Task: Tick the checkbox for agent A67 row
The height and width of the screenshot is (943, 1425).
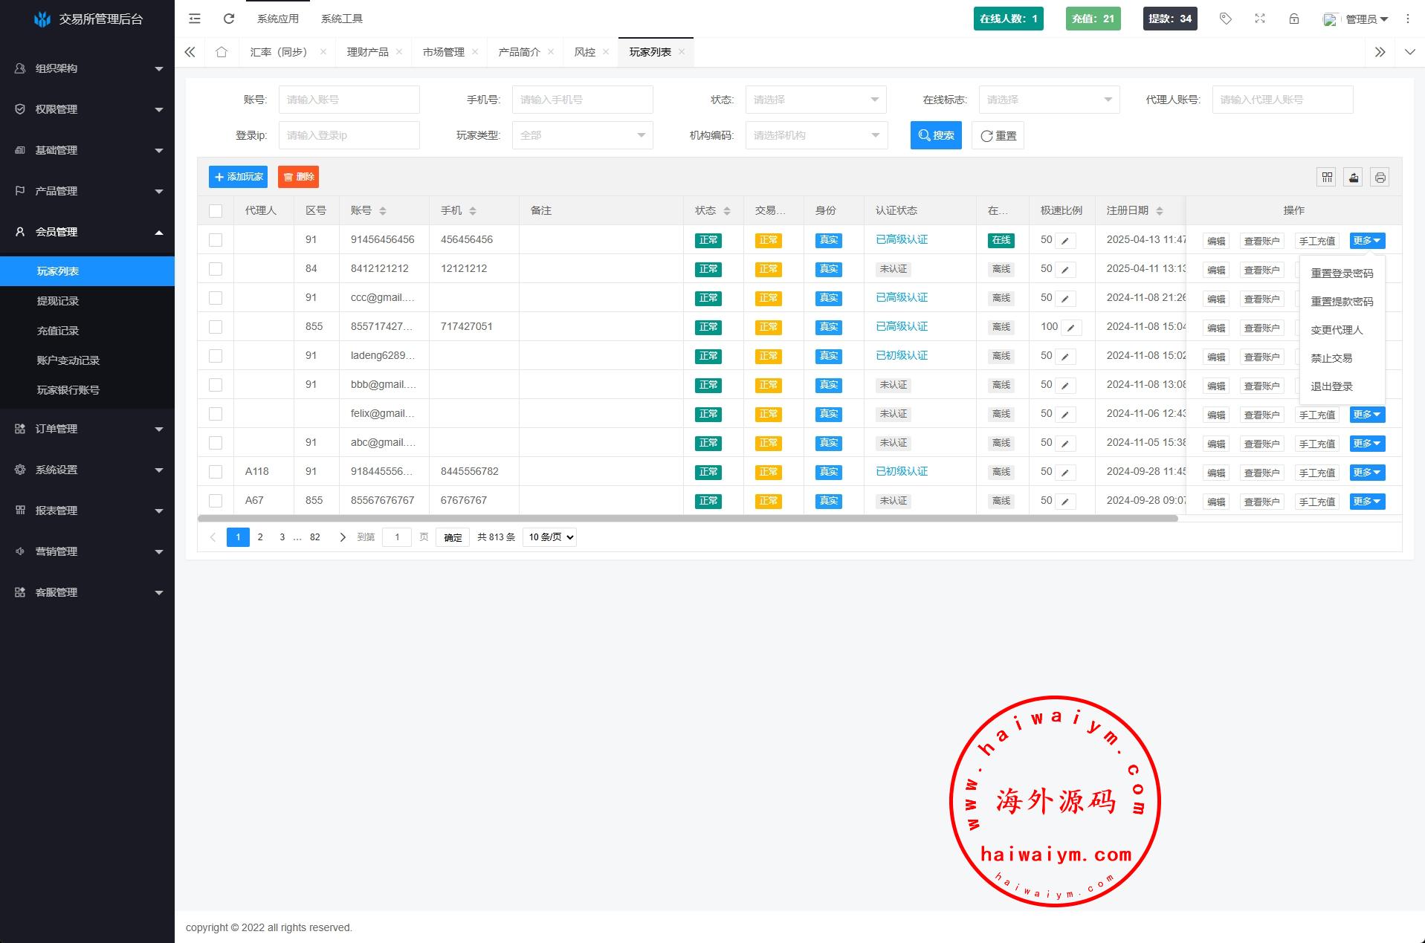Action: (x=216, y=501)
